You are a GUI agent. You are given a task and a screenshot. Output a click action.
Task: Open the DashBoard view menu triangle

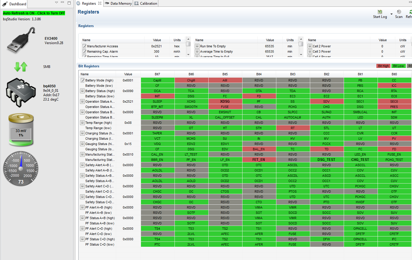tap(57, 3)
